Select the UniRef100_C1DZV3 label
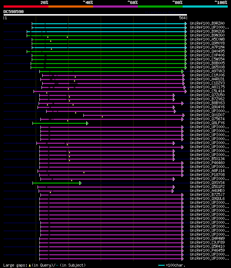 coord(207,83)
